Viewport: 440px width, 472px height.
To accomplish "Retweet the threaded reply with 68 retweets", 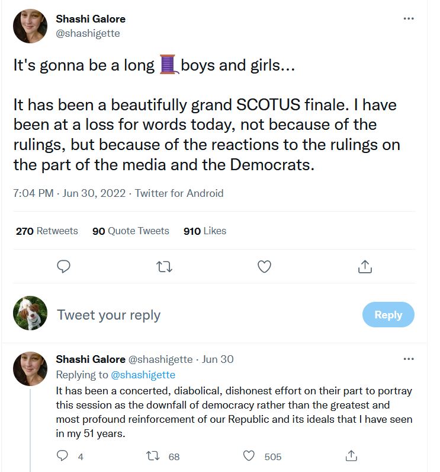I will (152, 456).
